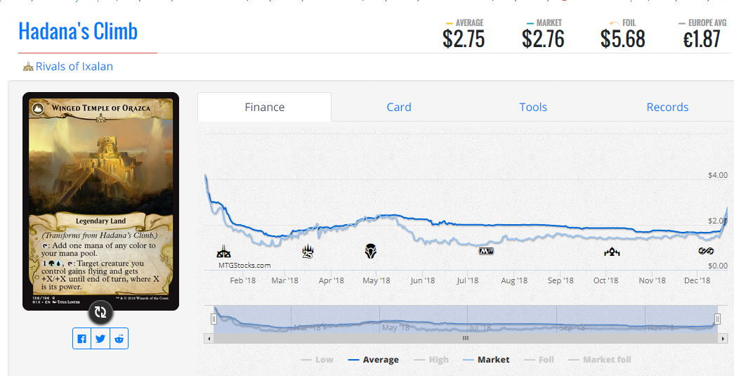Click the M19 set marker on chart

click(486, 252)
